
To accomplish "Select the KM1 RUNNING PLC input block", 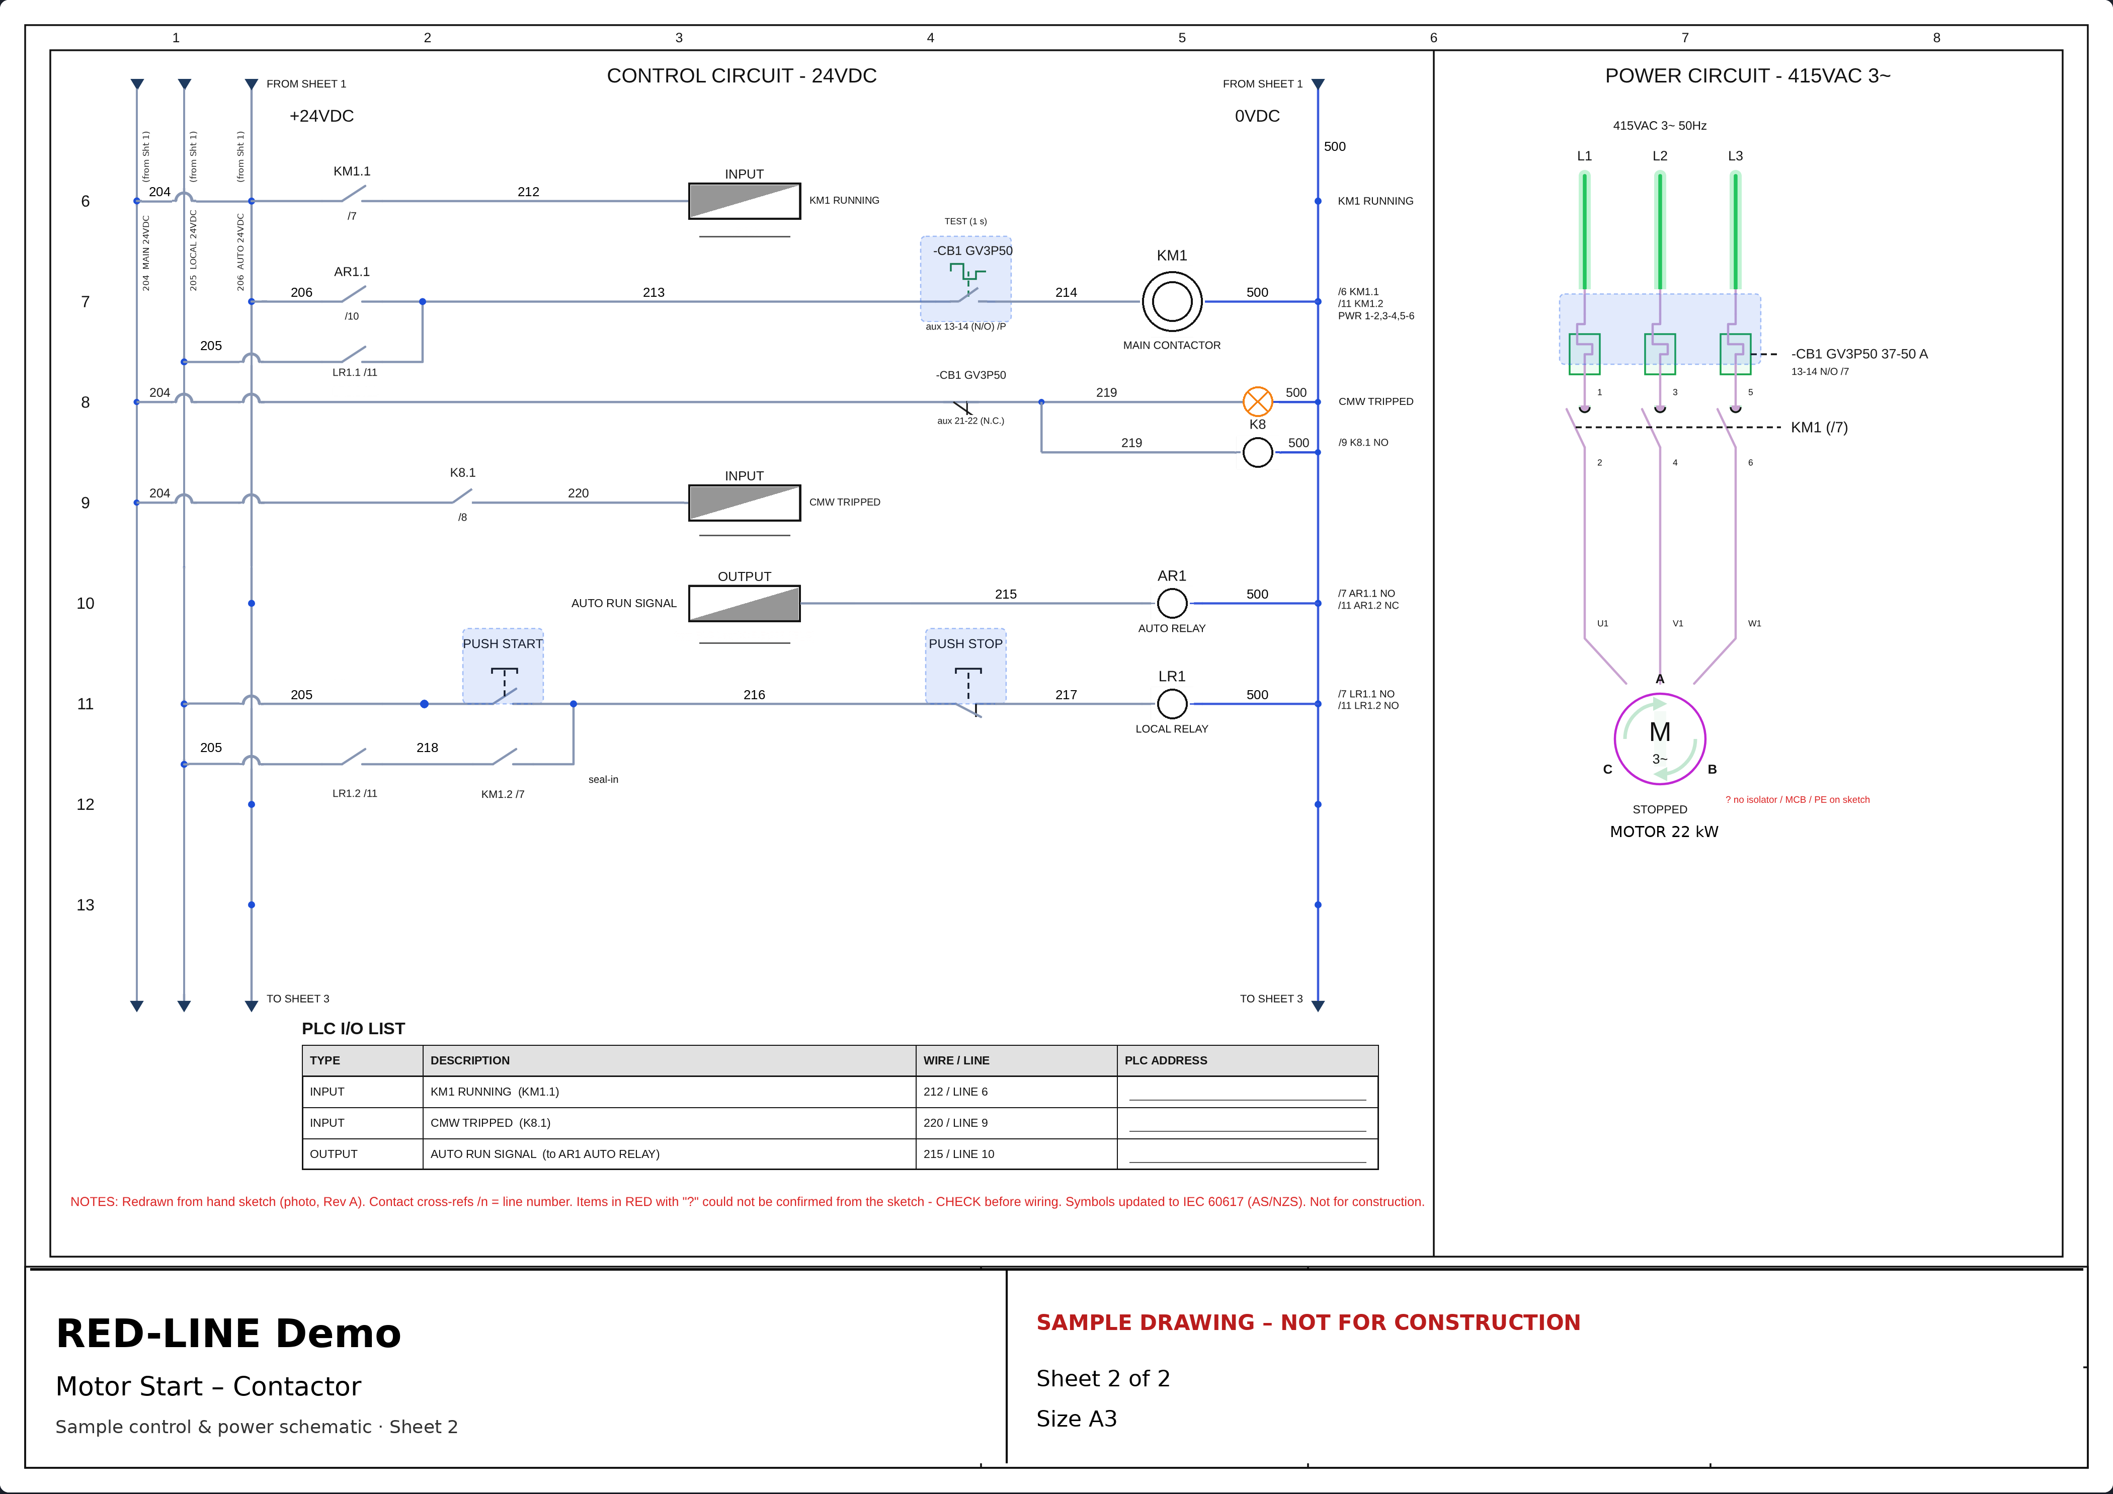I will pyautogui.click(x=745, y=202).
